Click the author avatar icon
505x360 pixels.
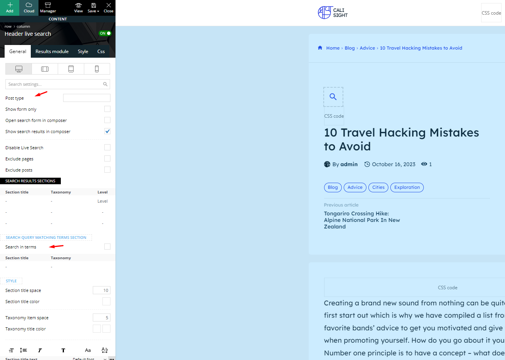(x=327, y=164)
